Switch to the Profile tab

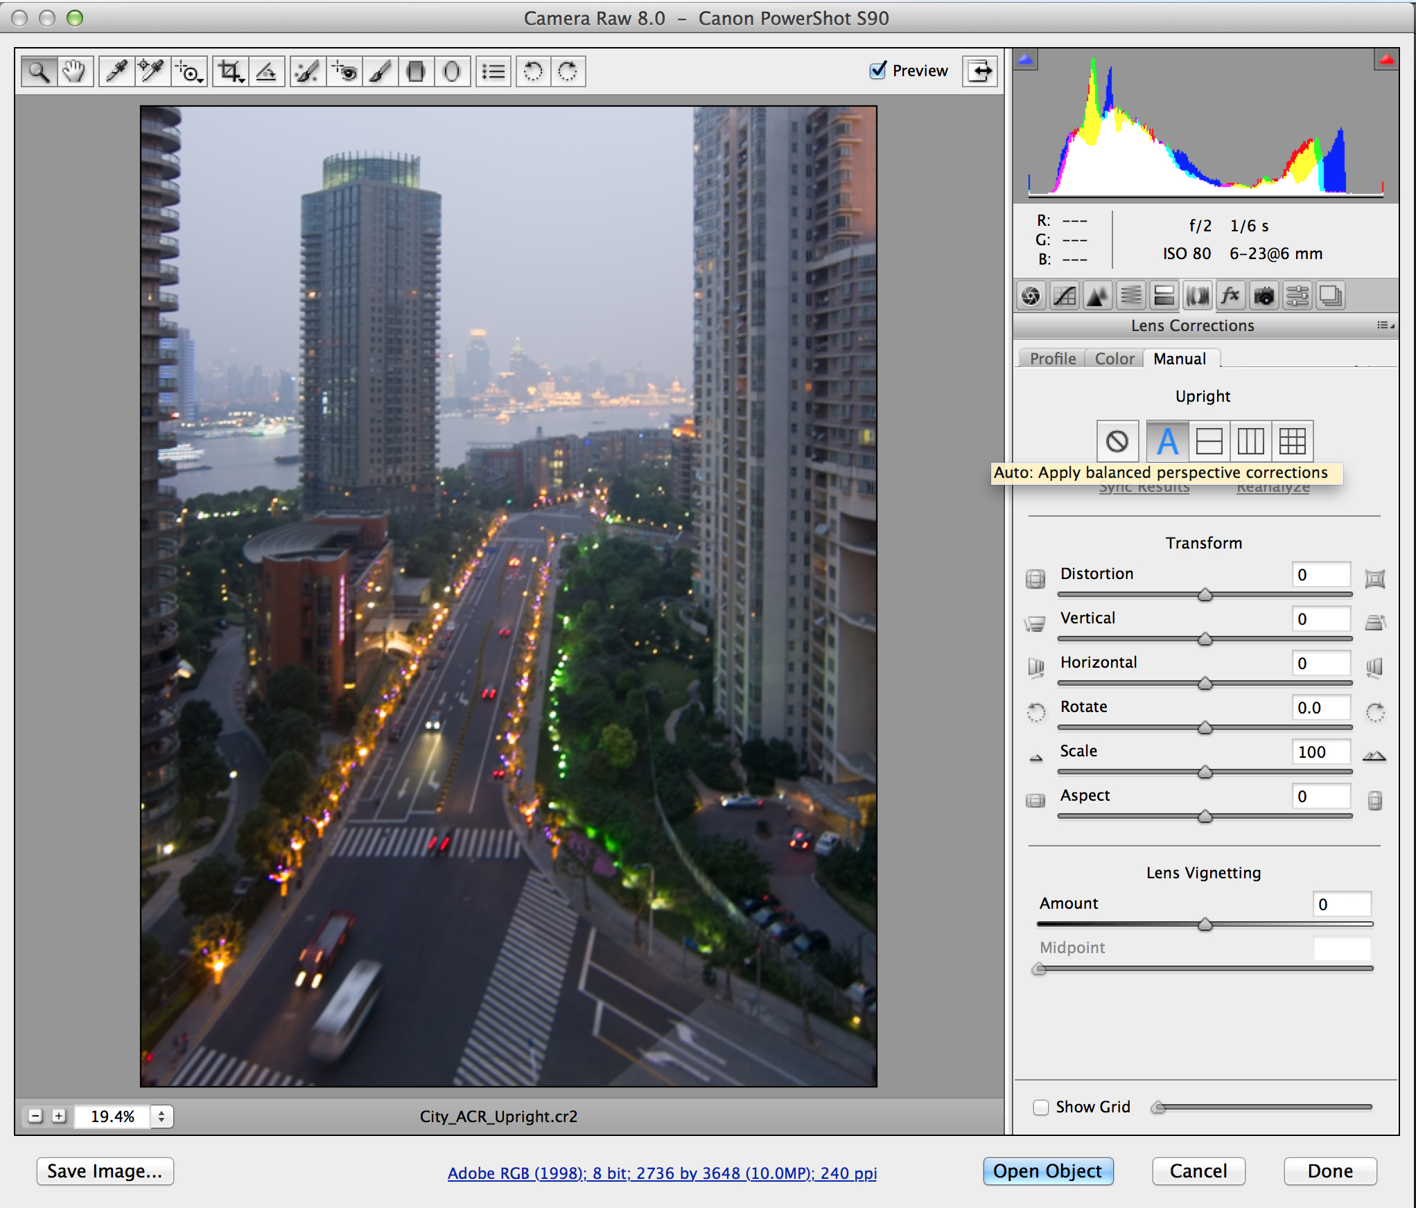(x=1052, y=359)
